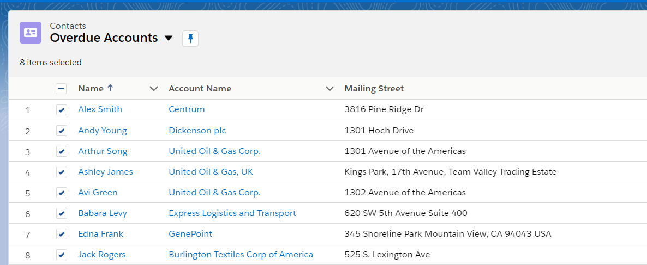Click the Kings Park, 17th Avenue address
The height and width of the screenshot is (265, 647).
451,171
